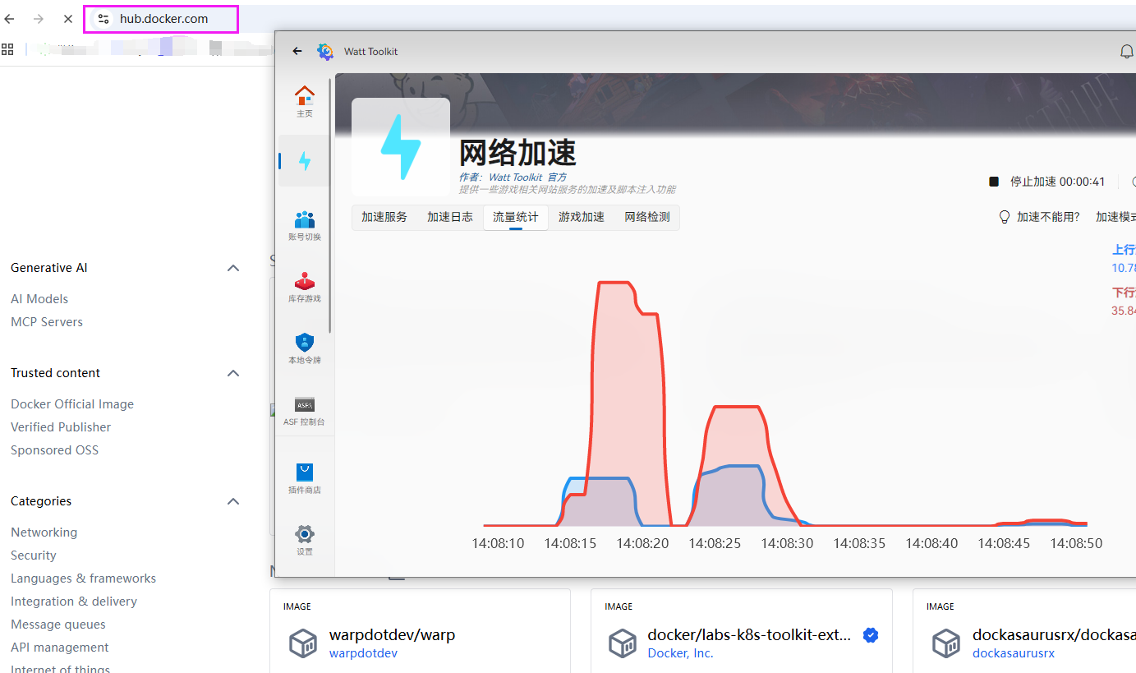Image resolution: width=1136 pixels, height=673 pixels.
Task: Select Integration & delivery category
Action: tap(74, 602)
